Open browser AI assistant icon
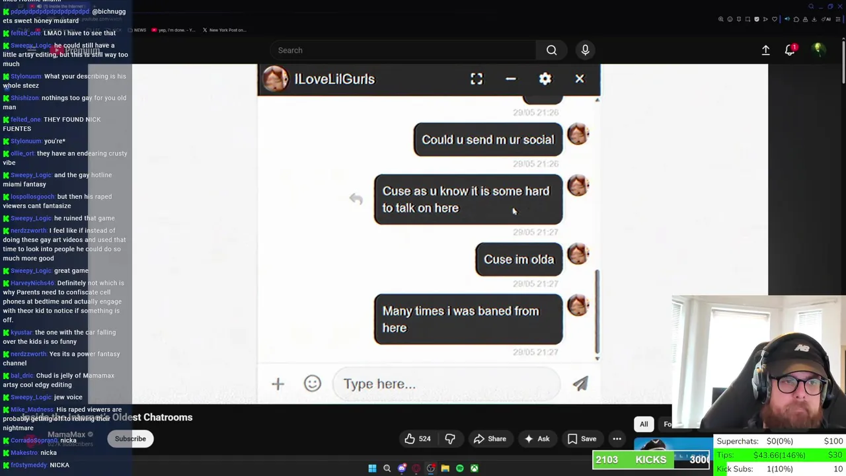 click(x=827, y=19)
